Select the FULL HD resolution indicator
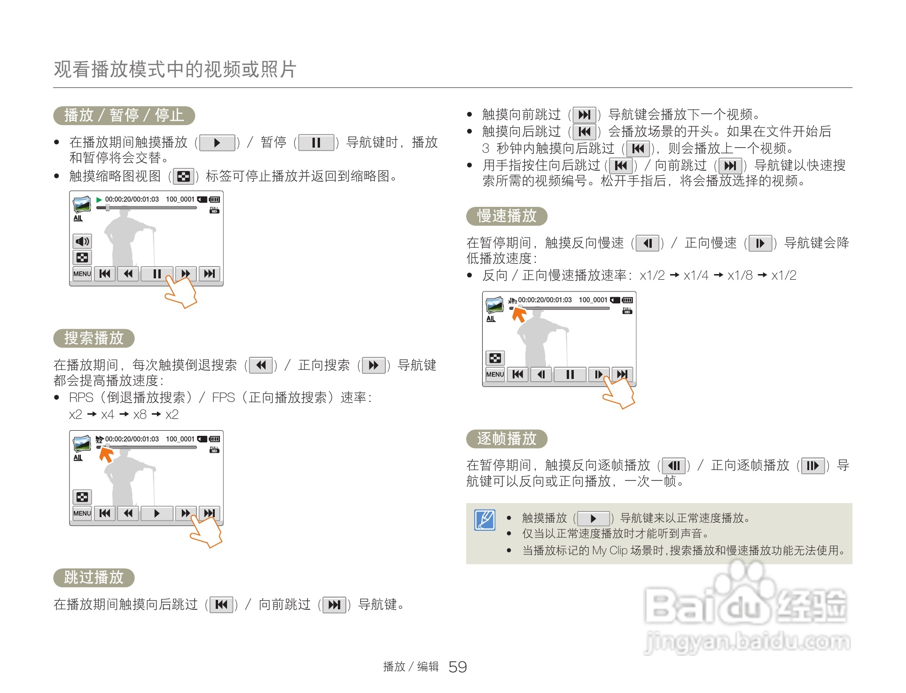906x693 pixels. (x=214, y=210)
